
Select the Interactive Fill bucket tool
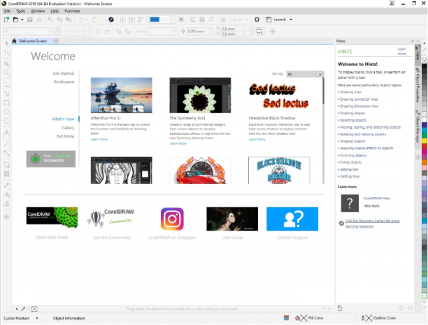click(x=7, y=194)
